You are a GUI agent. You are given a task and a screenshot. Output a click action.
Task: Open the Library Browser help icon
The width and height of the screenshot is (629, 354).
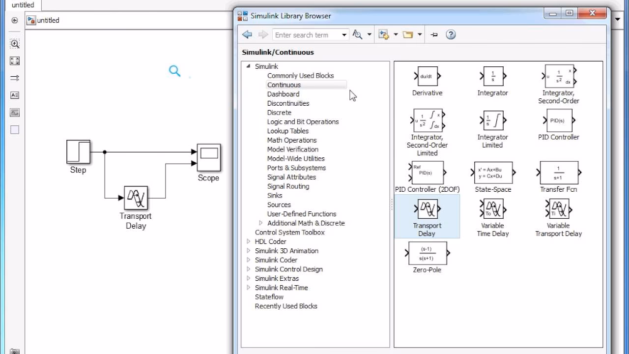point(451,34)
